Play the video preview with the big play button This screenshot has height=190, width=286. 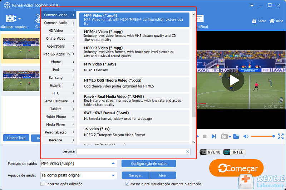[x=233, y=80]
